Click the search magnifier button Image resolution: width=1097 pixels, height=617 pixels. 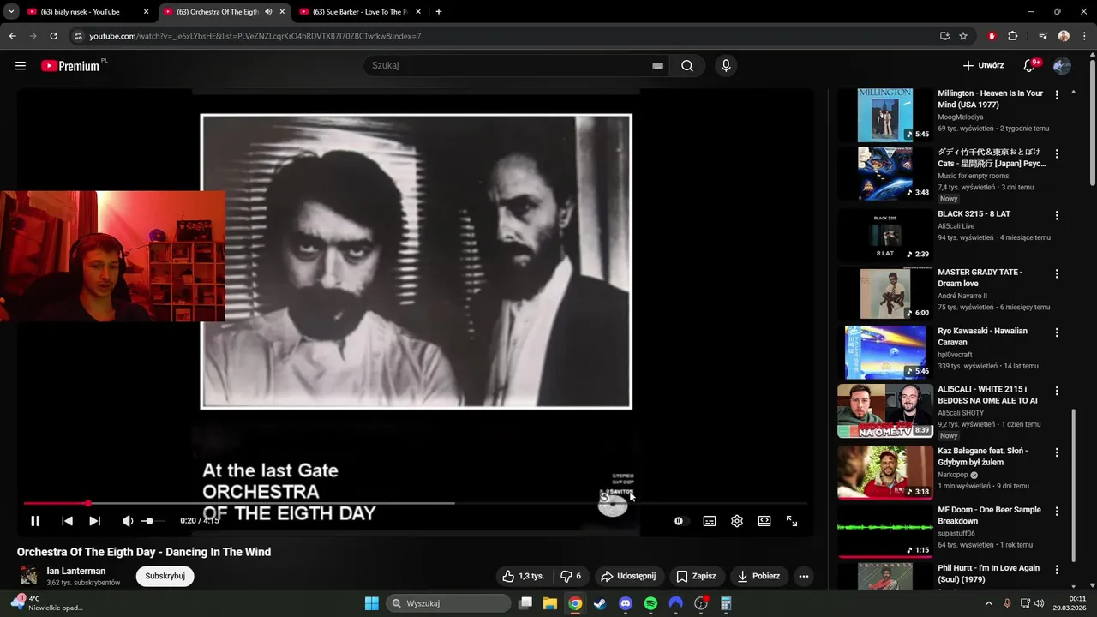(x=687, y=66)
